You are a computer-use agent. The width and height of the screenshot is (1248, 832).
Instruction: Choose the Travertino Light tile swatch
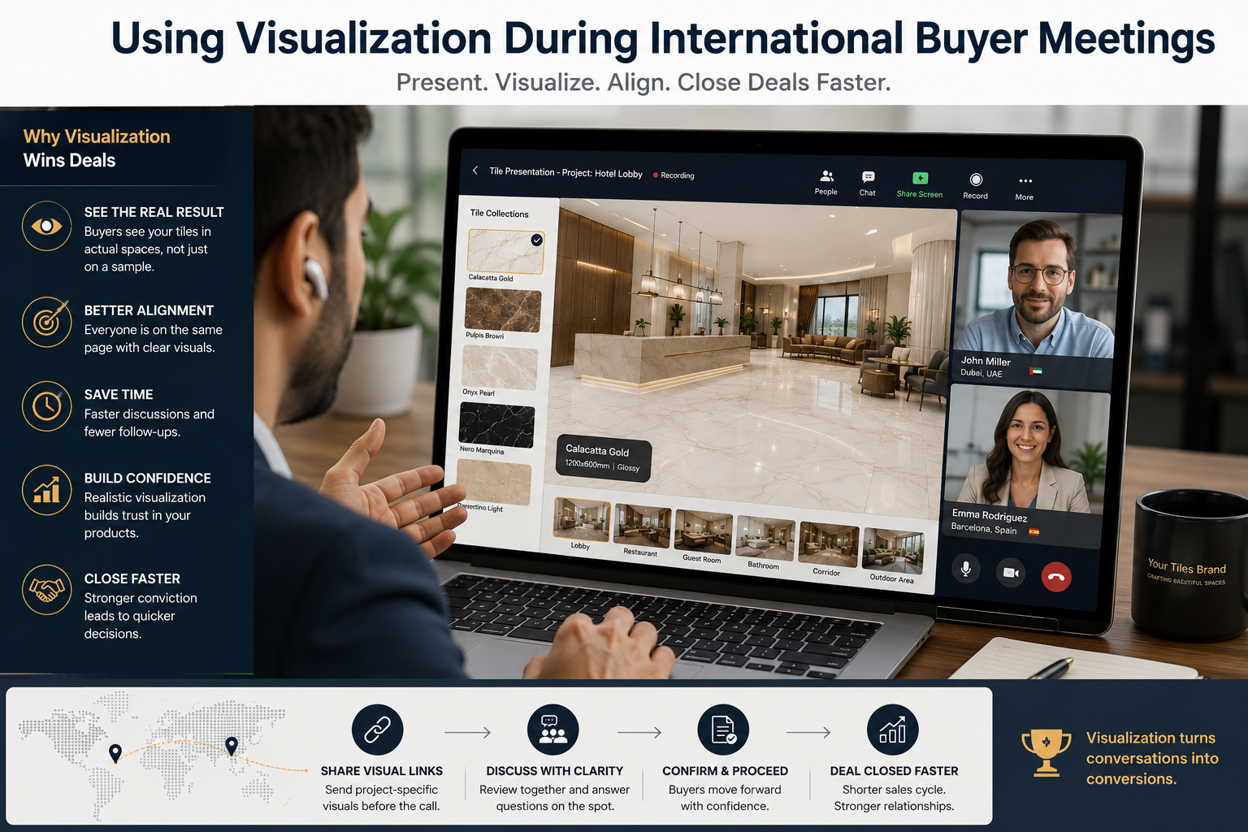[x=494, y=482]
